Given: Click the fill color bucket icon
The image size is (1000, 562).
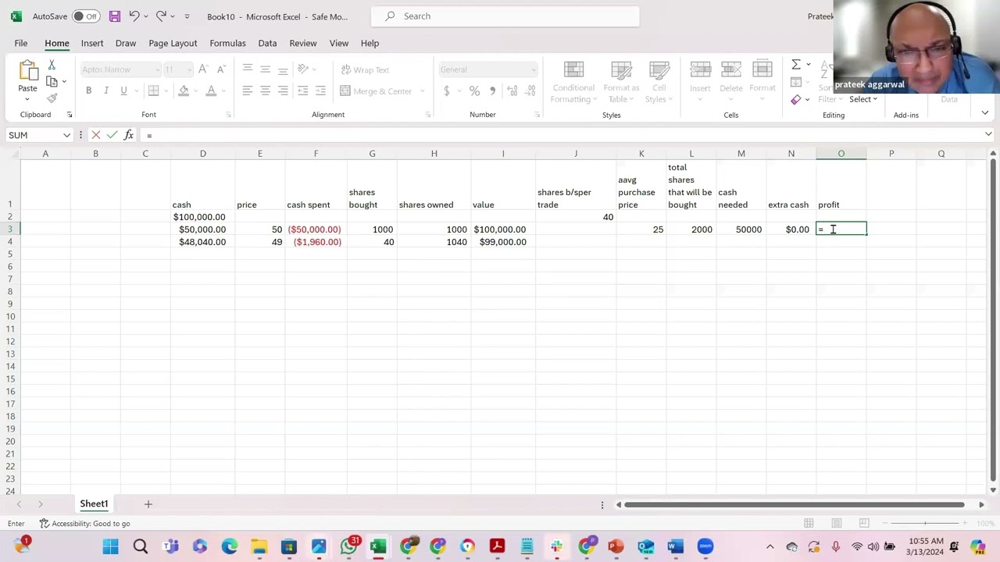Looking at the screenshot, I should 184,91.
